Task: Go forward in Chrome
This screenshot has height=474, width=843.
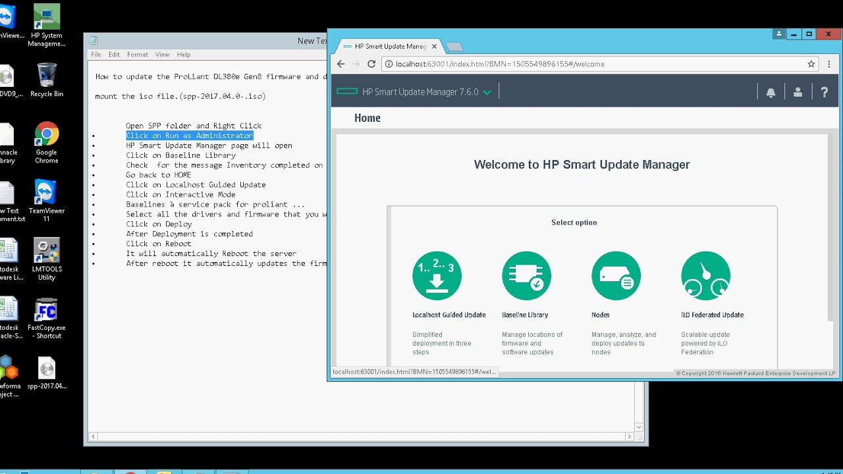Action: [356, 64]
